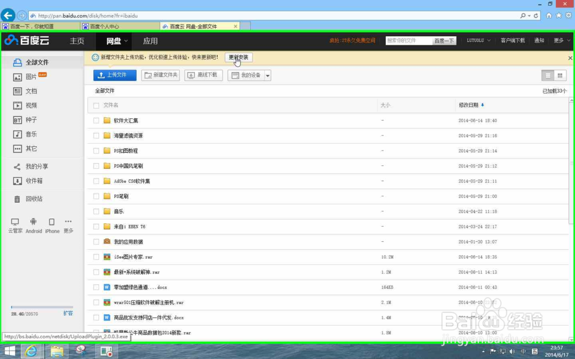Viewport: 575px width, 359px height.
Task: Check the PS中国风笔刷 folder checkbox
Action: click(x=96, y=166)
